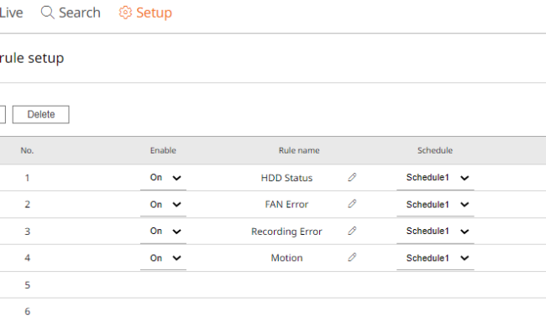The image size is (546, 323).
Task: Edit the Motion rule name pencil
Action: pyautogui.click(x=352, y=258)
